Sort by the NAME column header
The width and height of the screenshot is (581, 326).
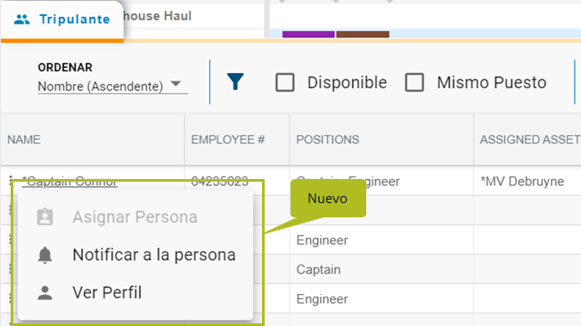pyautogui.click(x=24, y=140)
